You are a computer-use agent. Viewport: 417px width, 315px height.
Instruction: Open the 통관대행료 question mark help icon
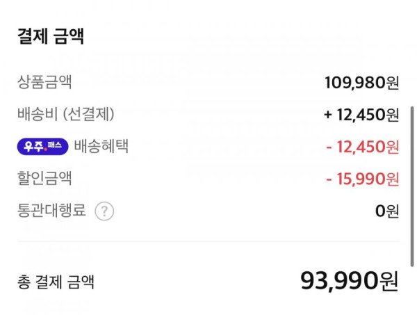tap(104, 211)
